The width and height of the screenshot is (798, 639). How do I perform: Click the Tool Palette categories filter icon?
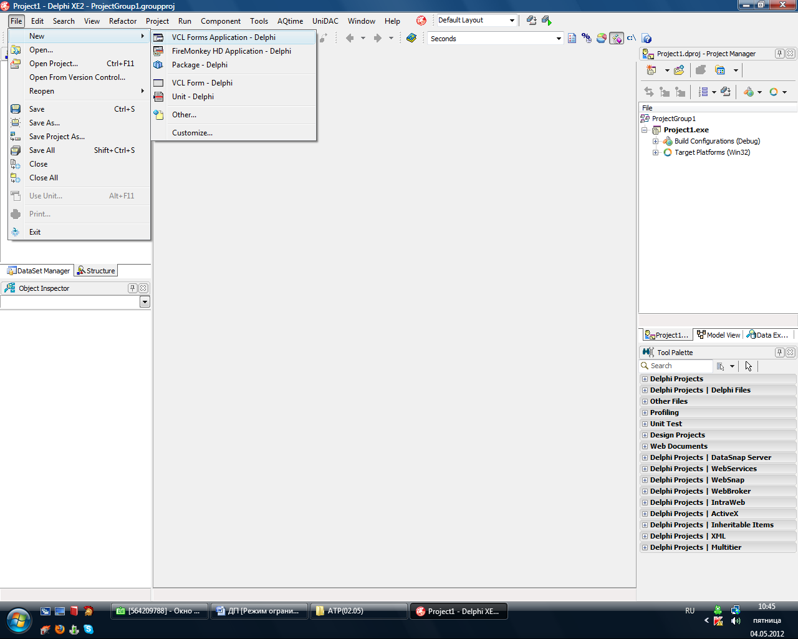[721, 366]
